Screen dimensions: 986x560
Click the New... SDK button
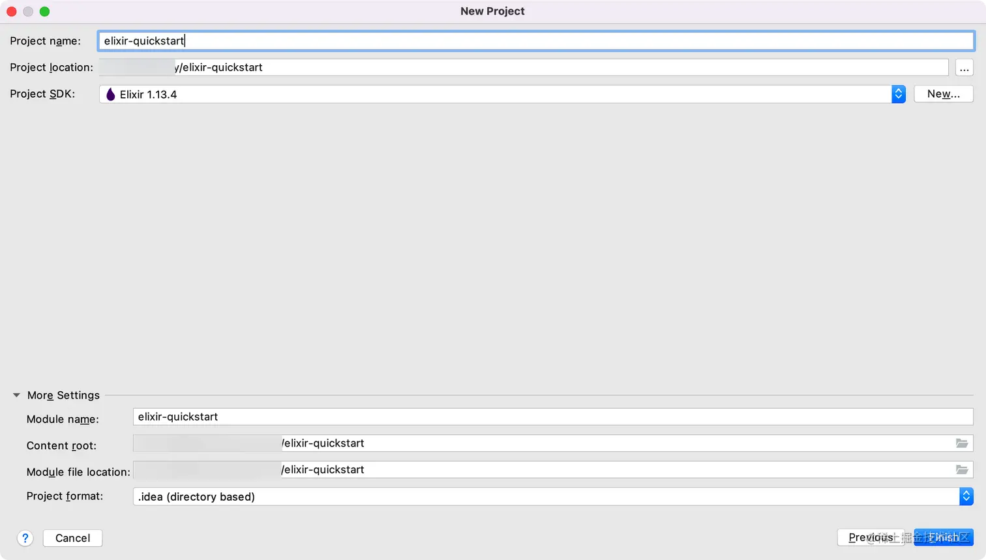(944, 94)
